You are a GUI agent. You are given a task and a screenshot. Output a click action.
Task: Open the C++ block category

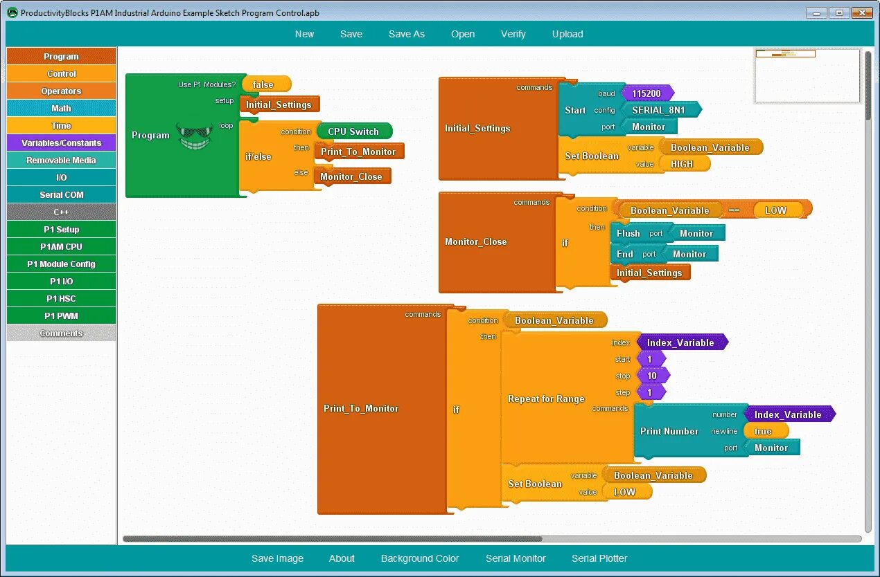[x=61, y=212]
